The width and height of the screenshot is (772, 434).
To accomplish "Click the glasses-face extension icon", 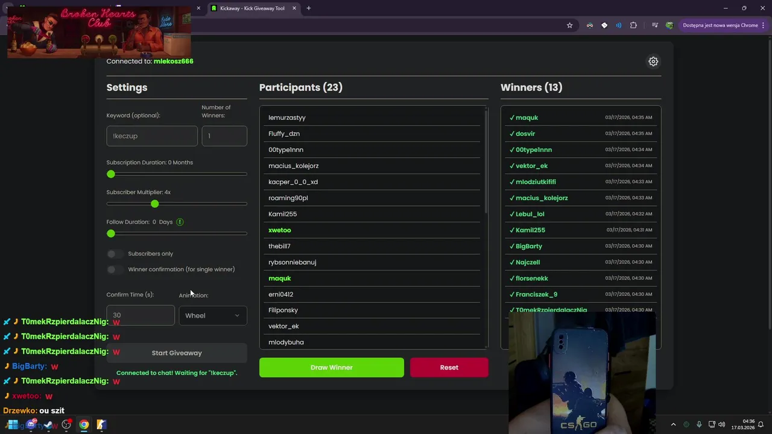I will tap(590, 25).
